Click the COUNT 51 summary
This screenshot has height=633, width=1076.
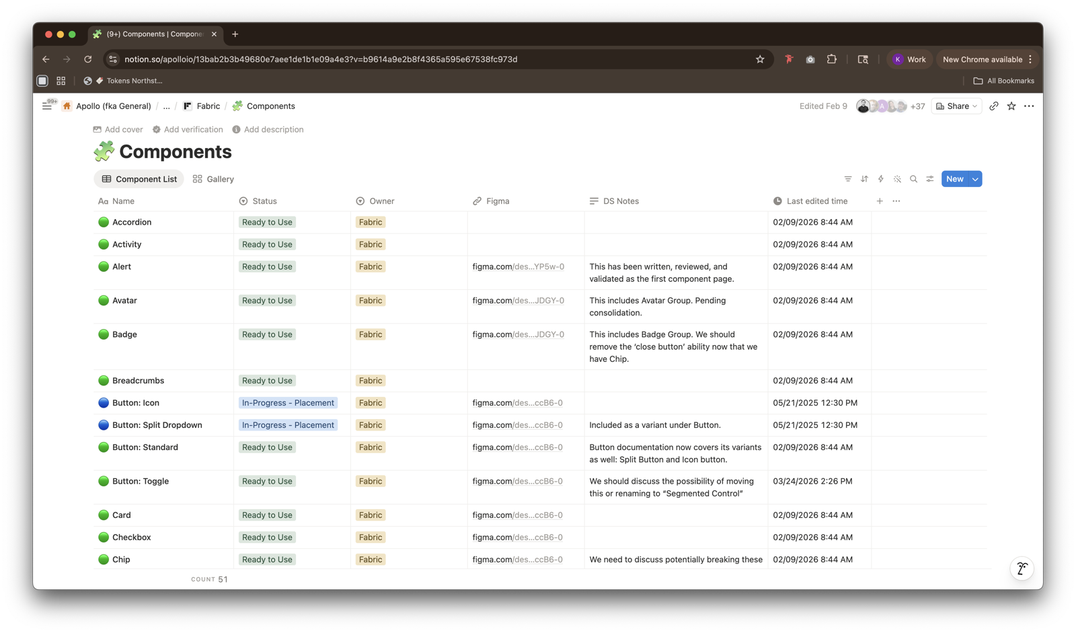click(209, 579)
